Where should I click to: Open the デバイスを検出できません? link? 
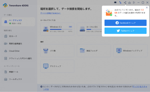click(50, 13)
